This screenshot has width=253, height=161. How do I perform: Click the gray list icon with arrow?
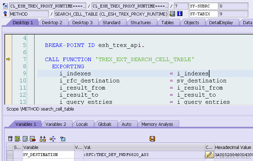25,139
